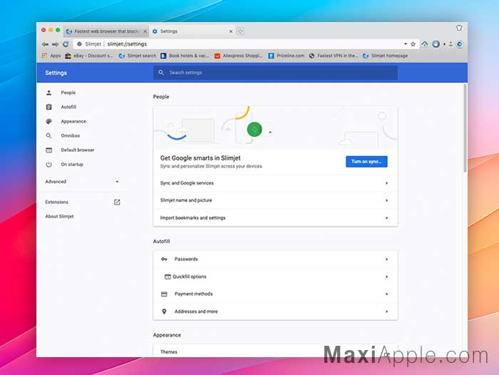
Task: Select On startup in the sidebar
Action: pyautogui.click(x=72, y=164)
